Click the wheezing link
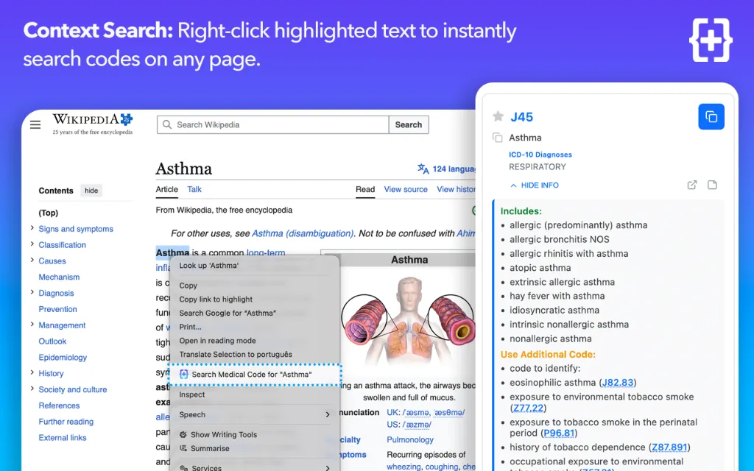Viewport: 754px width, 471px height. [403, 467]
